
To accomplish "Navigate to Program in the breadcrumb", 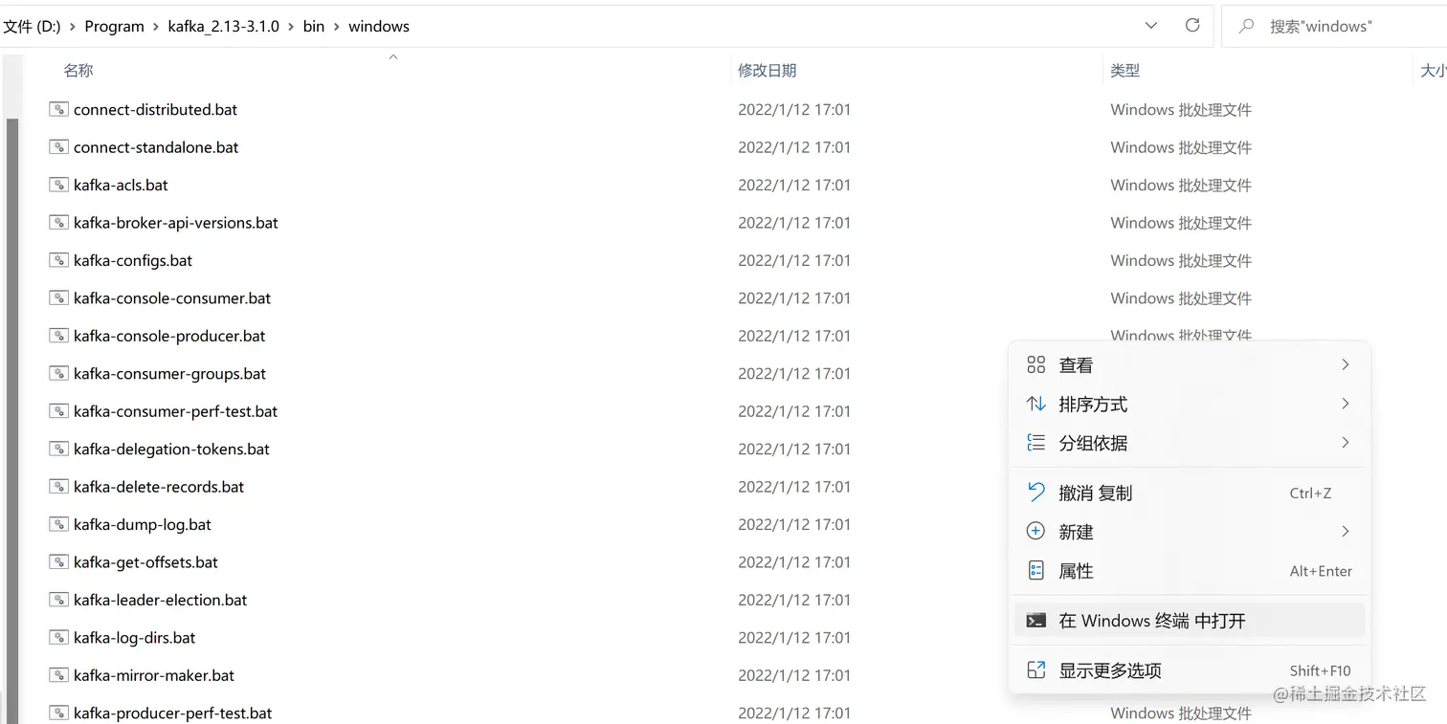I will click(x=114, y=27).
